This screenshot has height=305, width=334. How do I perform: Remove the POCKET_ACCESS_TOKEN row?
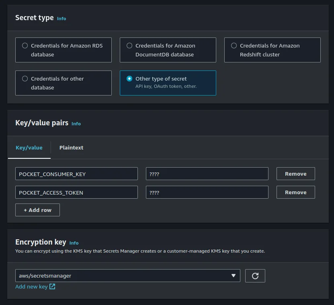[295, 192]
